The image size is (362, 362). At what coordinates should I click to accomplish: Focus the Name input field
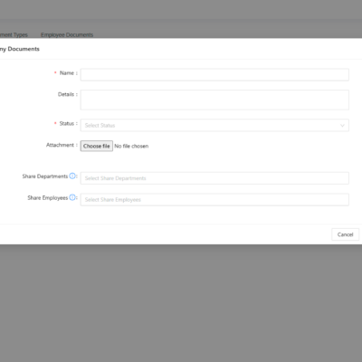pyautogui.click(x=214, y=74)
